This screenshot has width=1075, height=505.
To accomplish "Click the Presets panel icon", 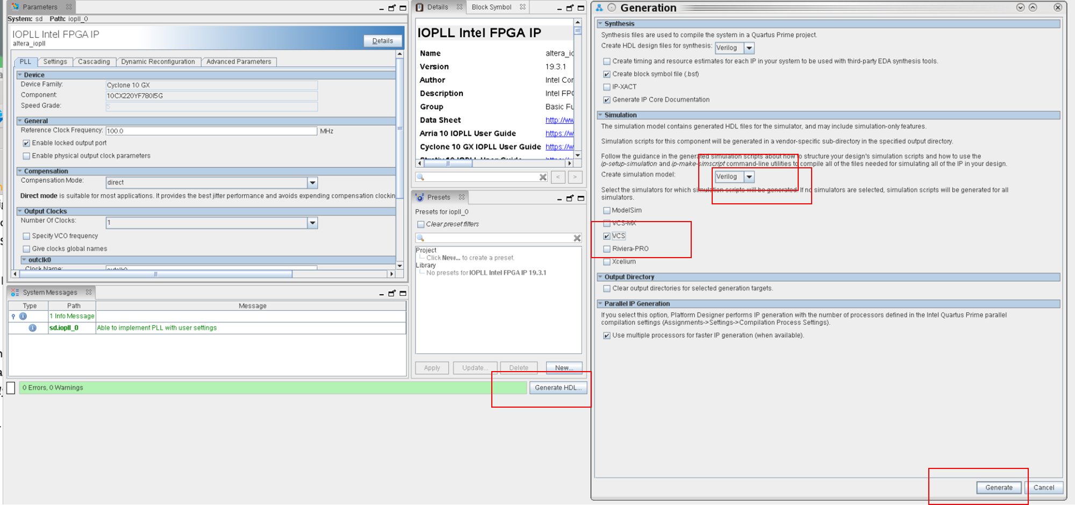I will click(x=420, y=197).
